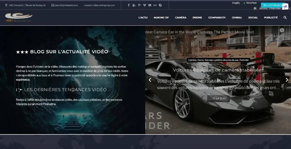Screen dimensions: 291x149
Task: Click the Watch Later clock icon
Action: click(282, 30)
